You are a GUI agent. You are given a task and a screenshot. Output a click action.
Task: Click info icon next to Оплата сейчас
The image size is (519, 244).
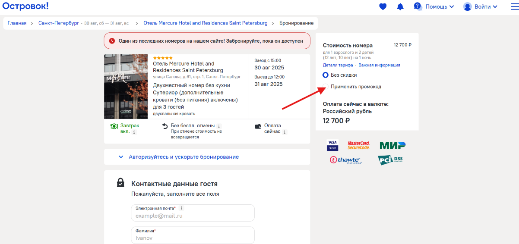click(x=285, y=132)
